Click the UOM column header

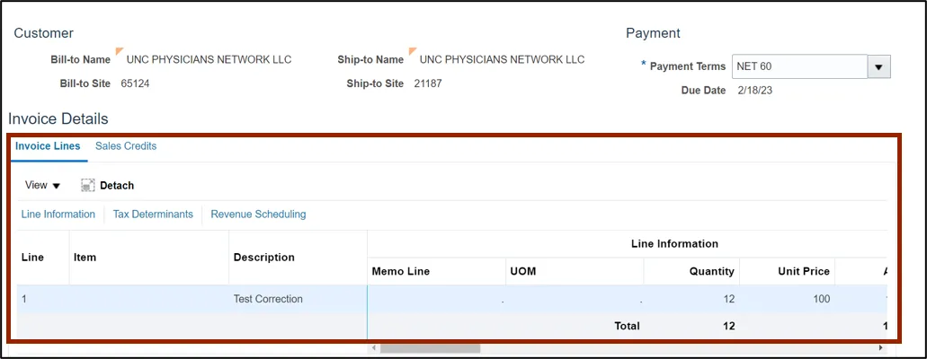point(522,271)
